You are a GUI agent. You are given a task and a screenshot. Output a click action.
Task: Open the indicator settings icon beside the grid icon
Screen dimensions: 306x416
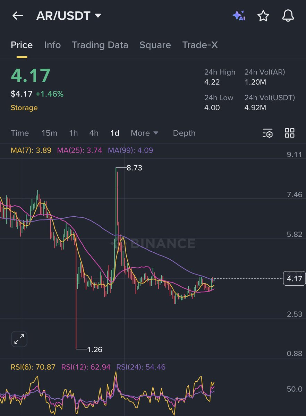click(x=268, y=133)
